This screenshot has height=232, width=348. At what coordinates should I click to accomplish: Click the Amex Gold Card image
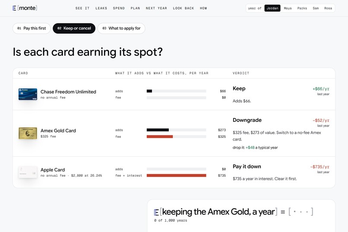(x=28, y=133)
